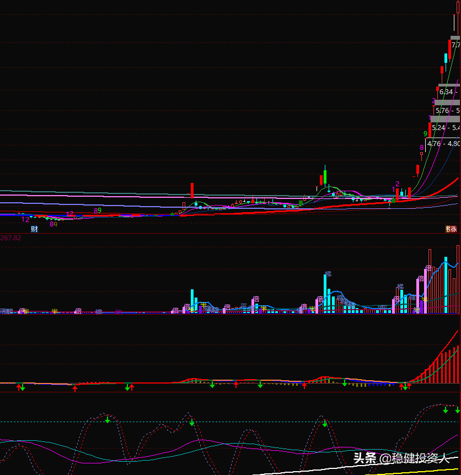This screenshot has height=475, width=461.
Task: Click the green 9 count beside the 5.24 candle
Action: (x=425, y=133)
